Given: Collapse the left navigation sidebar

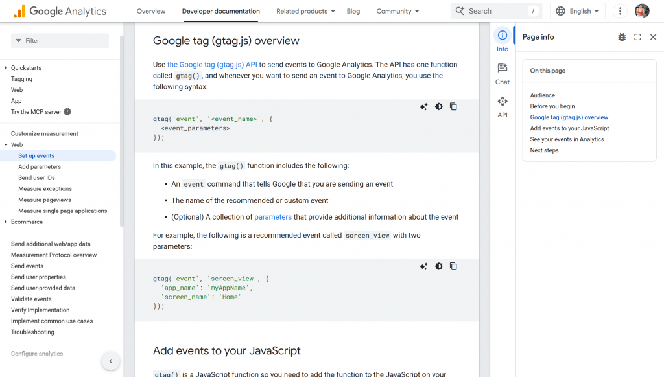Looking at the screenshot, I should pos(110,360).
